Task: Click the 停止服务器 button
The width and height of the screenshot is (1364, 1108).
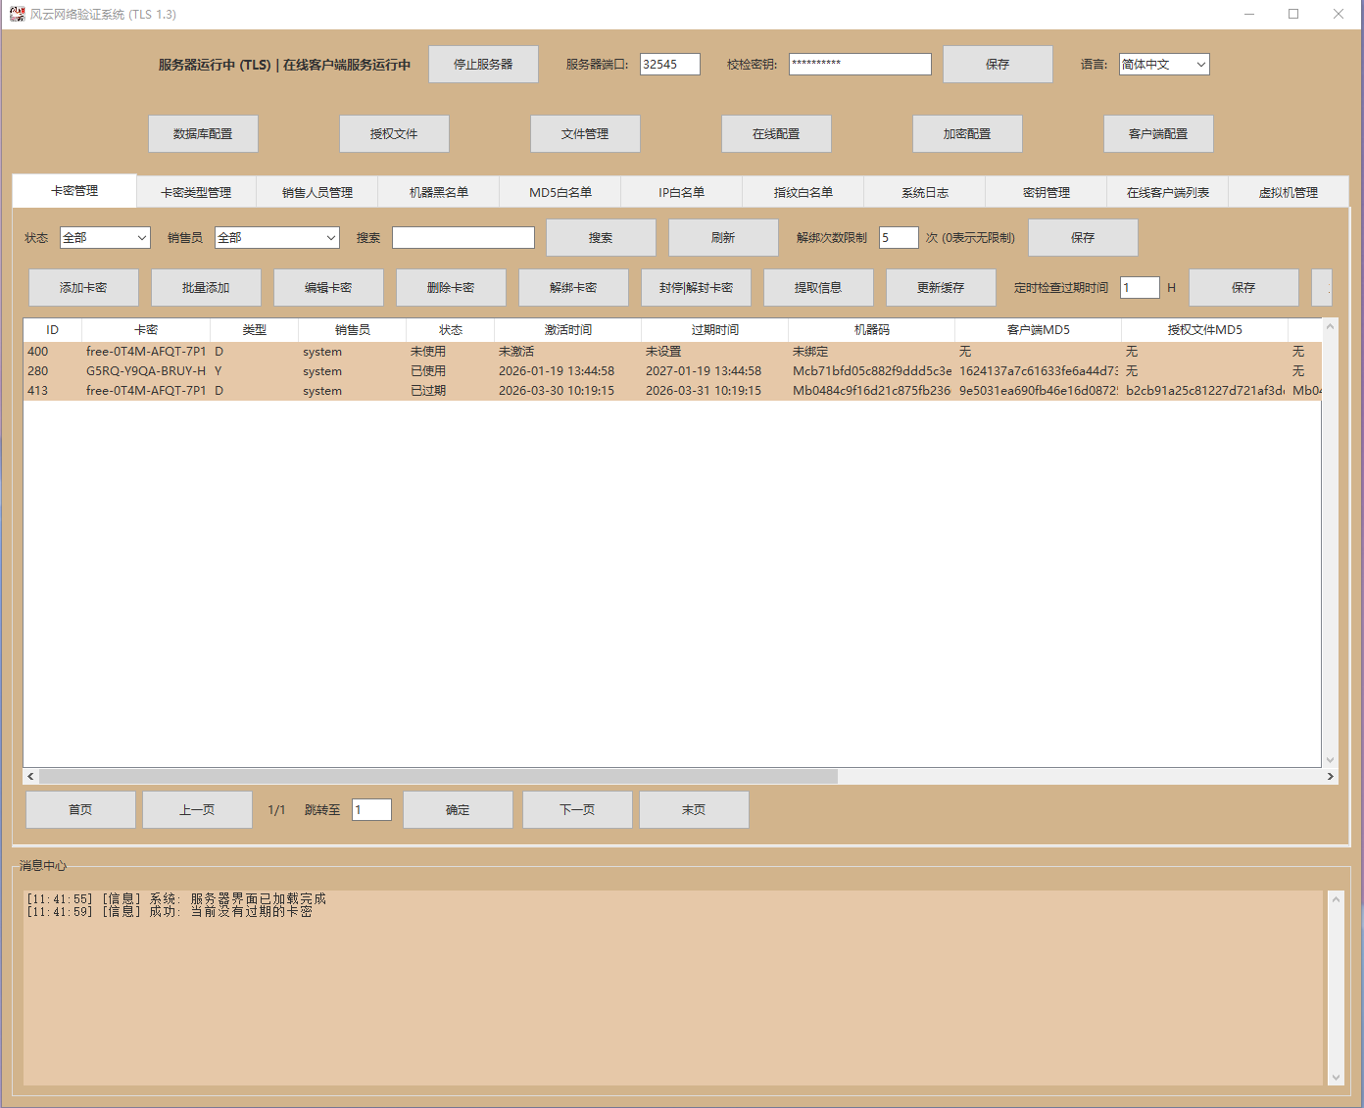Action: click(483, 65)
